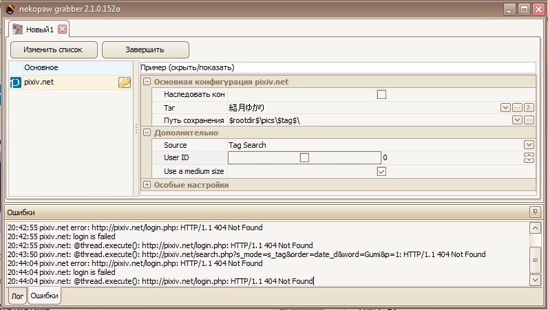
Task: Click the Завершить button
Action: click(145, 49)
